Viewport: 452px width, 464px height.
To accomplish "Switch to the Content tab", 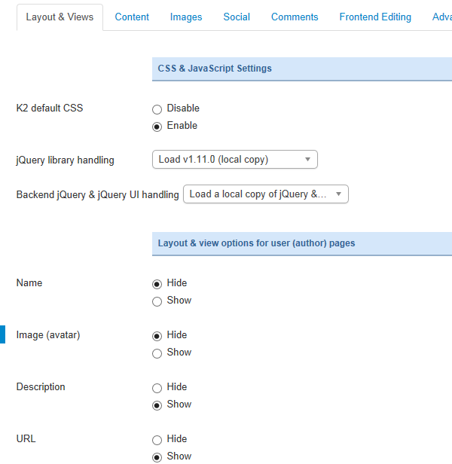I will (x=132, y=17).
